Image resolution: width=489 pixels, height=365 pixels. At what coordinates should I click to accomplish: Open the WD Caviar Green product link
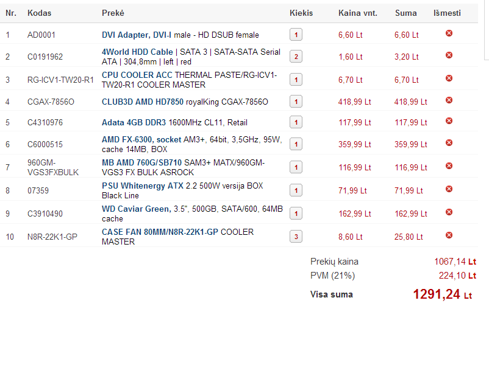coord(137,209)
